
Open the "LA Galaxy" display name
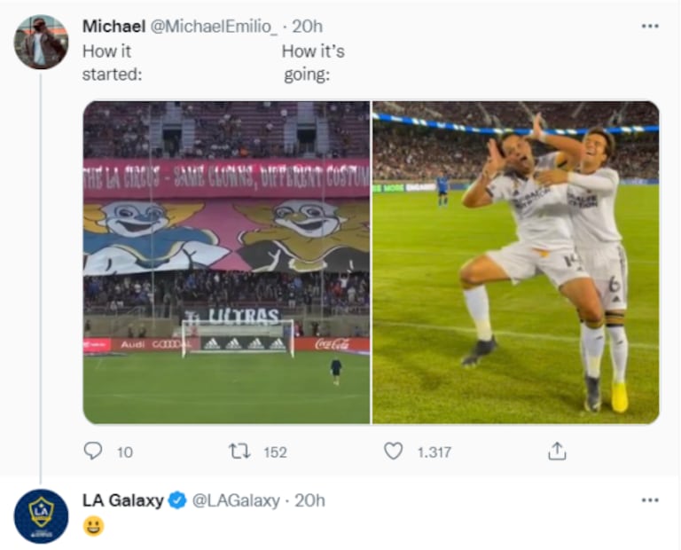[x=122, y=500]
